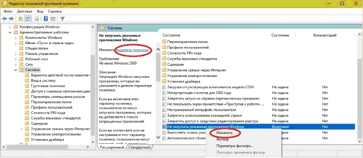Choose Изменить from the context menu
Image resolution: width=363 pixels, height=158 pixels.
224,133
